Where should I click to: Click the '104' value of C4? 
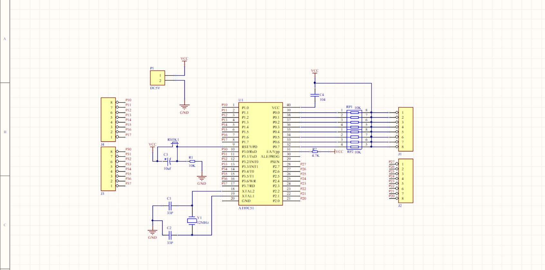[x=323, y=100]
